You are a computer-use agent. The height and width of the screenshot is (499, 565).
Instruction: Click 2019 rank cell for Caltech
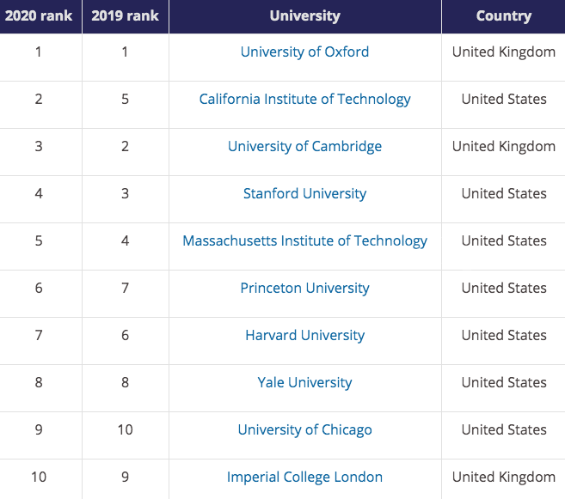click(x=125, y=99)
